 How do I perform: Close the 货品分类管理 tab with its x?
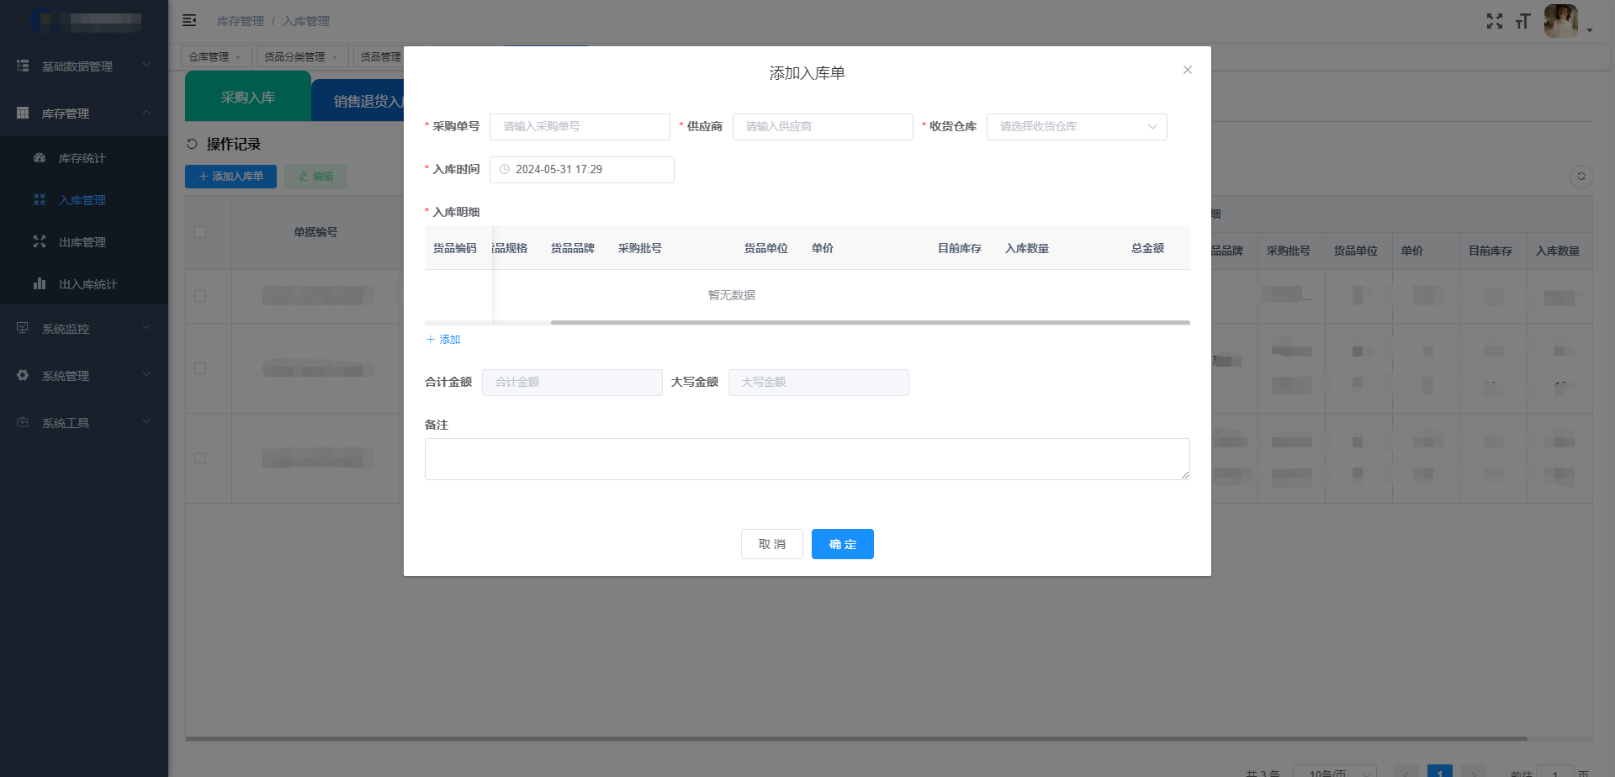pos(335,57)
